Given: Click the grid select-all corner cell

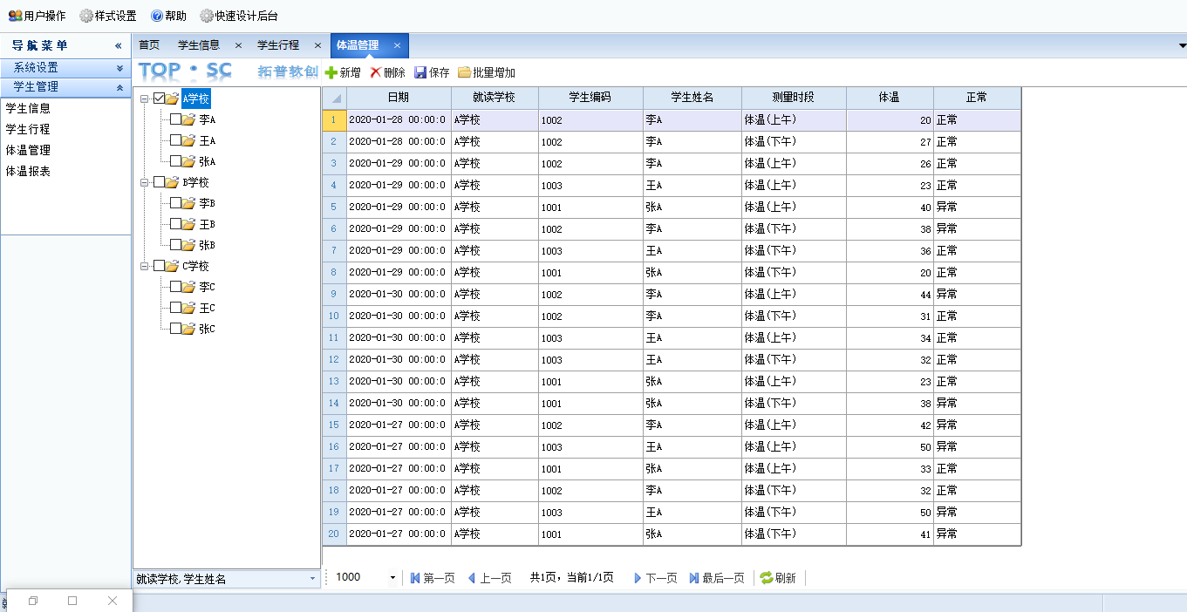Looking at the screenshot, I should [335, 98].
